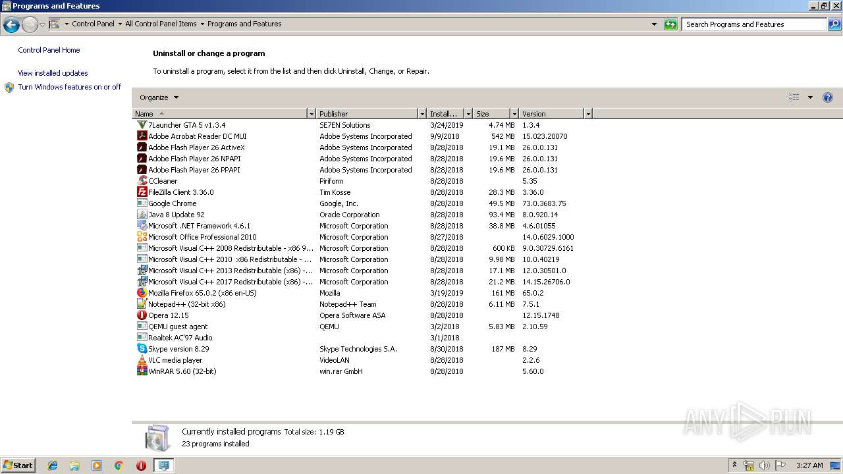
Task: Navigate to All Control Panel Items breadcrumb
Action: point(161,24)
